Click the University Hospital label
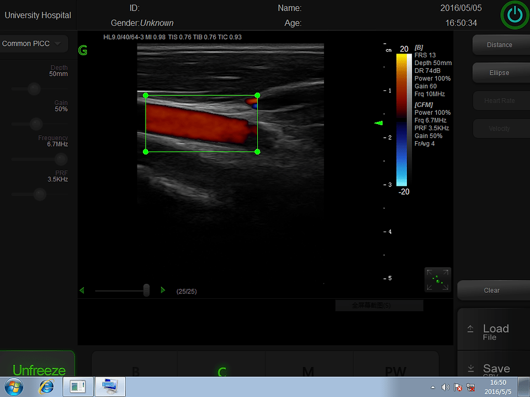Viewport: 530px width, 397px height. click(x=38, y=15)
